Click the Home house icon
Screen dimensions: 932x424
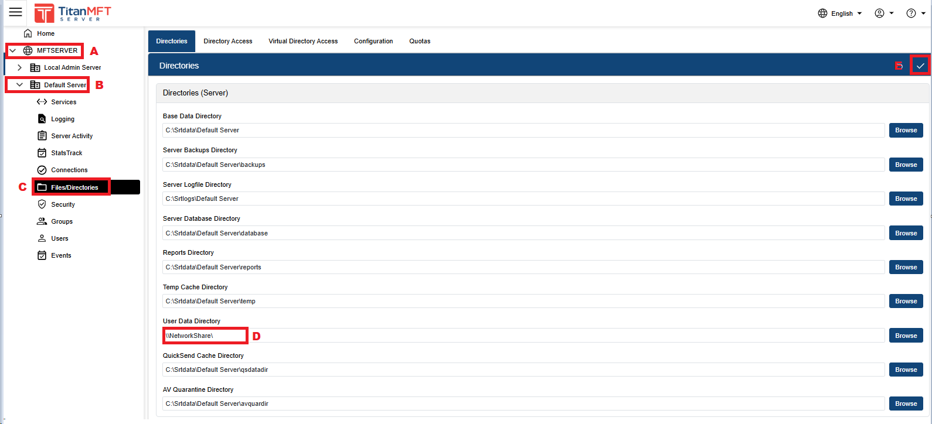click(x=28, y=33)
